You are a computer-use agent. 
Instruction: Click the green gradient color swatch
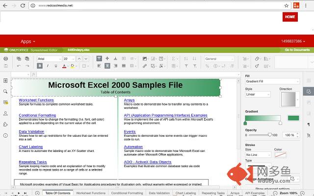pos(293,118)
